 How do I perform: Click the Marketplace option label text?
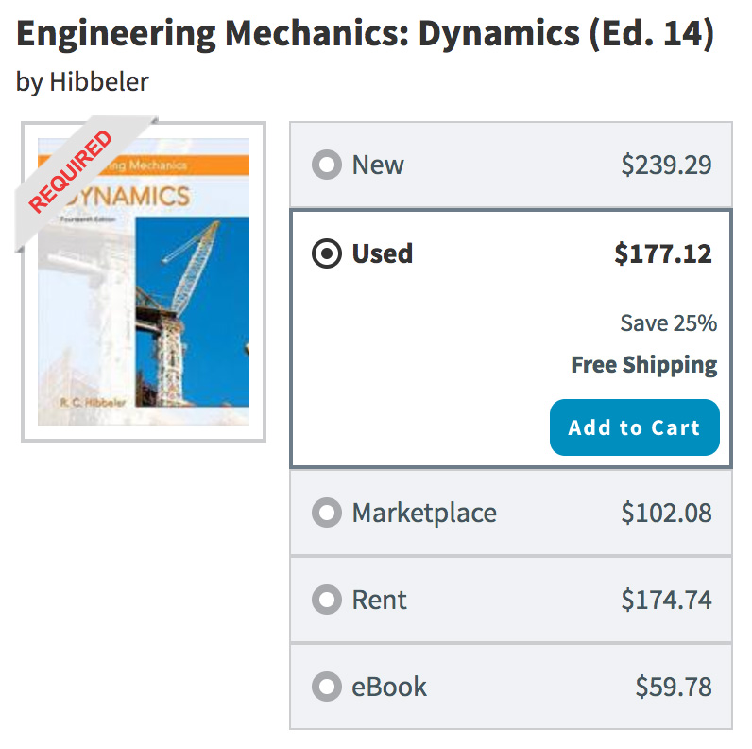click(x=424, y=514)
